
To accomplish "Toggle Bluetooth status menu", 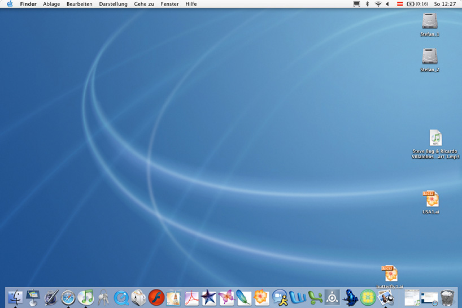I will (367, 4).
